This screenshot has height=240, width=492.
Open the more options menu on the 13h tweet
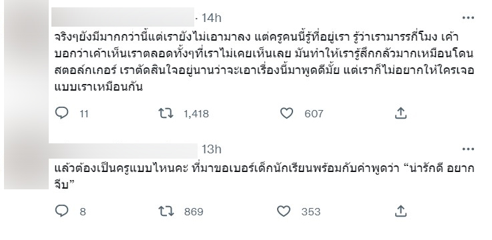pyautogui.click(x=468, y=149)
